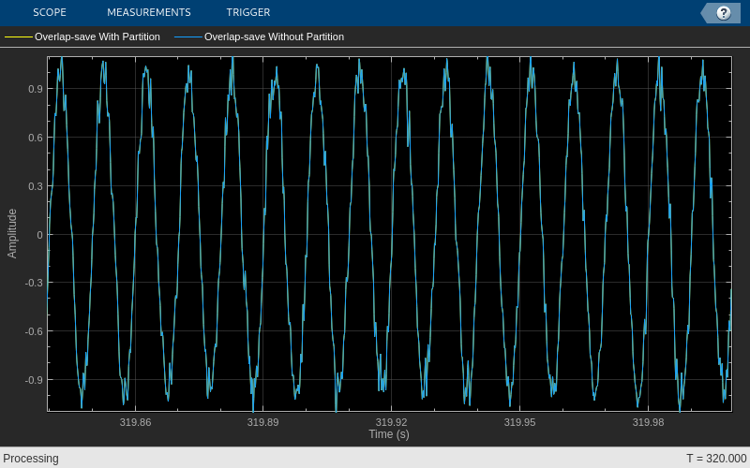This screenshot has height=468, width=750.
Task: Click the yellow legend line swatch
Action: (x=18, y=37)
